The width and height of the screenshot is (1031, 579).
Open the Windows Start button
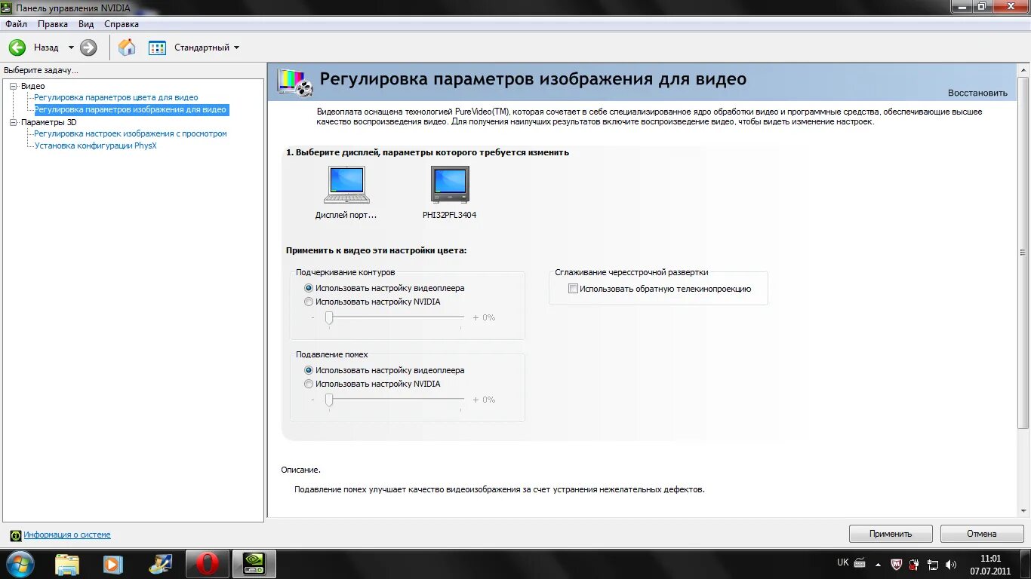pos(20,564)
